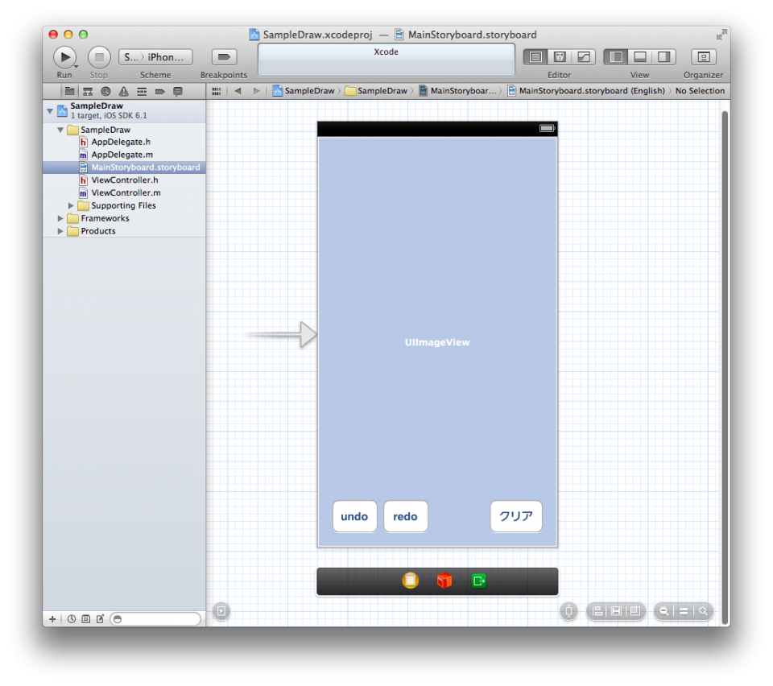
Task: Show the document outline panel
Action: point(221,611)
